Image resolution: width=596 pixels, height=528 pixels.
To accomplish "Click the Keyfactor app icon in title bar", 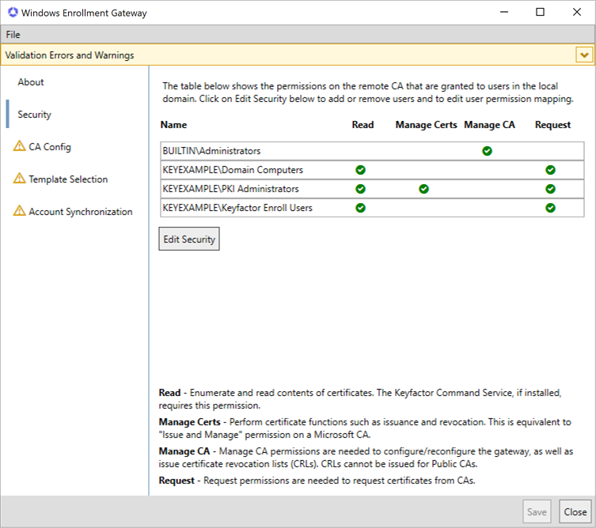I will pyautogui.click(x=12, y=13).
